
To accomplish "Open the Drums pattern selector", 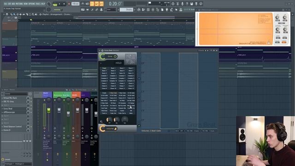I will [x=127, y=10].
